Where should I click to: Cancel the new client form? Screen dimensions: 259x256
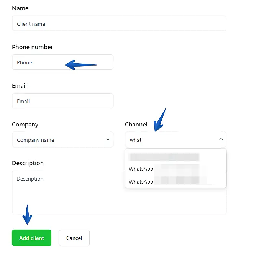(74, 238)
